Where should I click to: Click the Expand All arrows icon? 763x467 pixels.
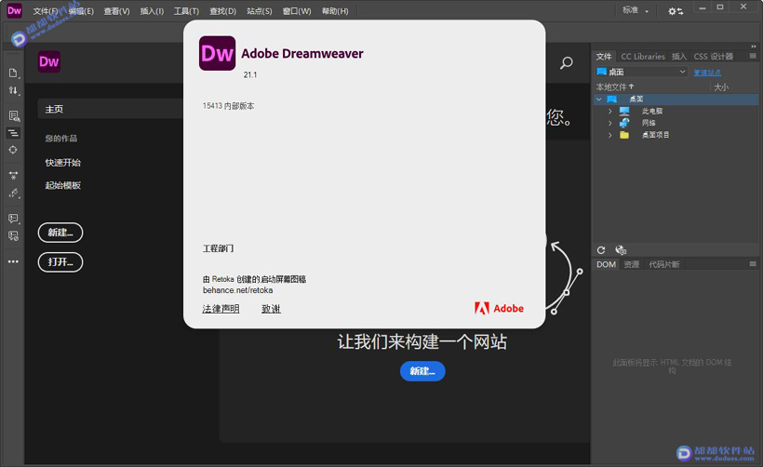13,175
